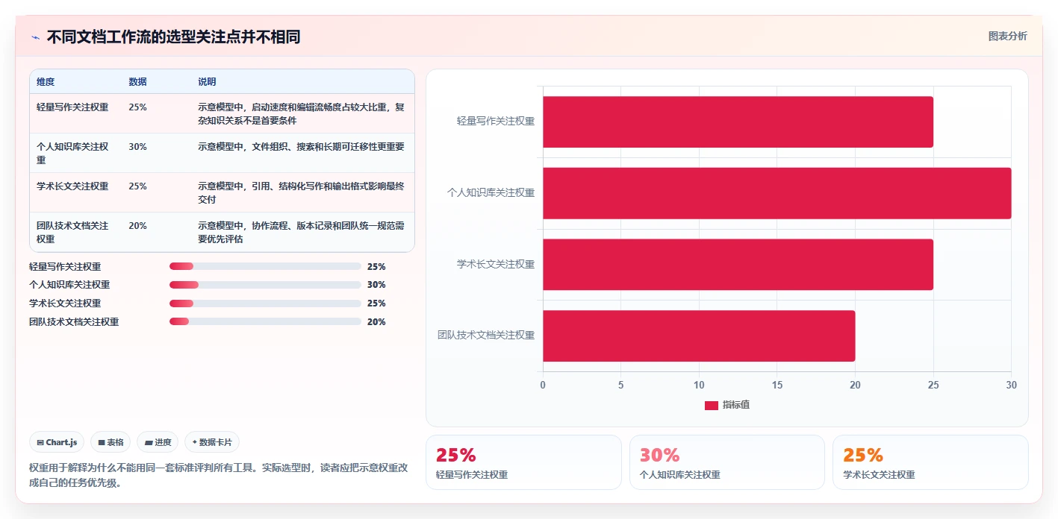The height and width of the screenshot is (519, 1058).
Task: Click the 25% table value in the 学术长文 row
Action: [x=137, y=186]
